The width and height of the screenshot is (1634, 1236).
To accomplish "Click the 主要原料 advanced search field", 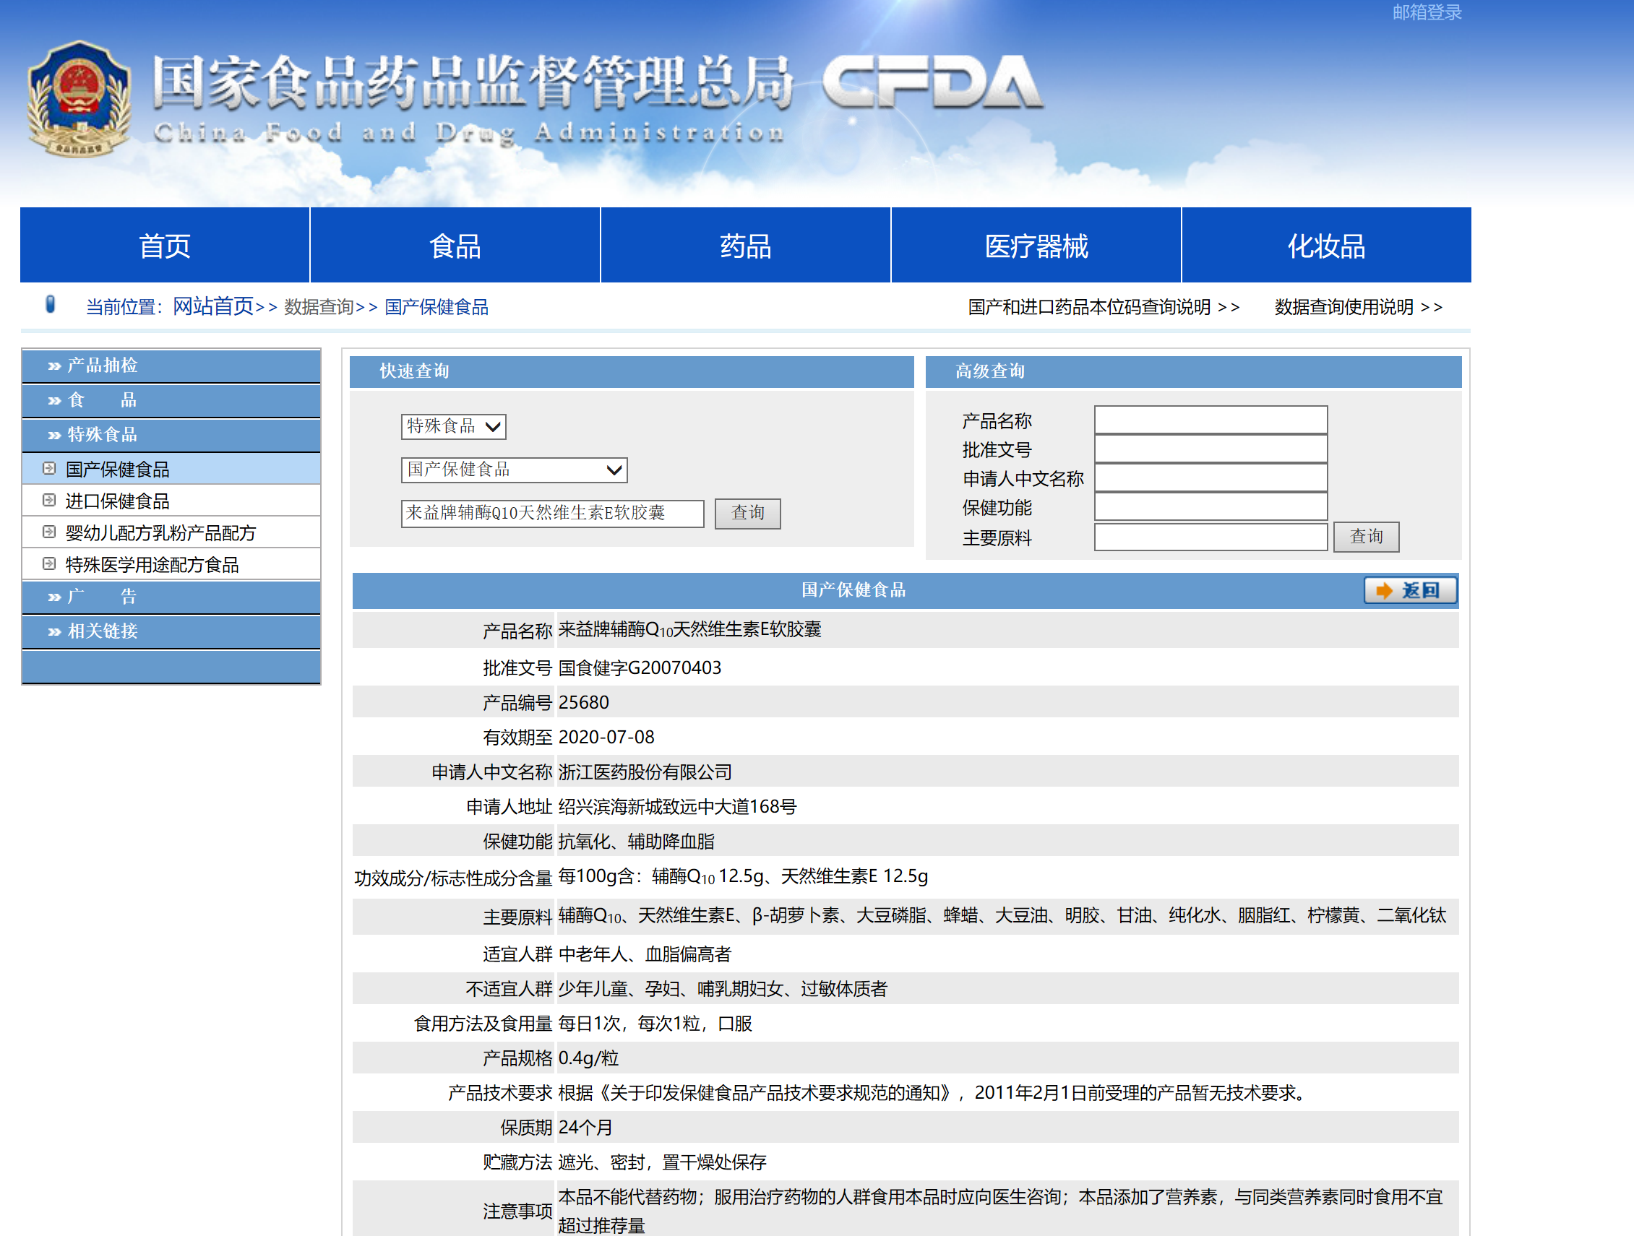I will 1211,537.
